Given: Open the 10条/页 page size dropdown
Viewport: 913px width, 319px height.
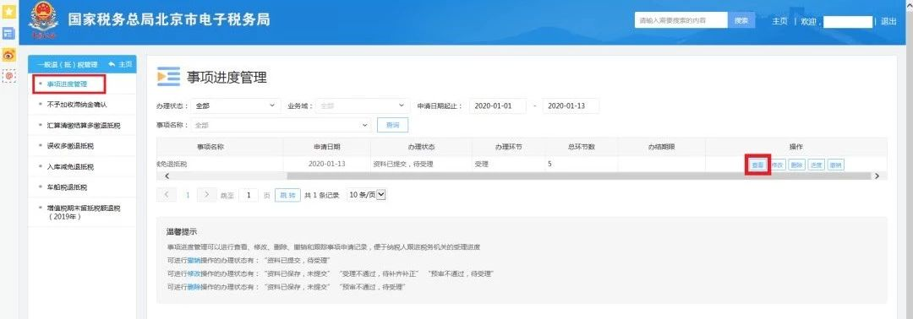Looking at the screenshot, I should (366, 195).
